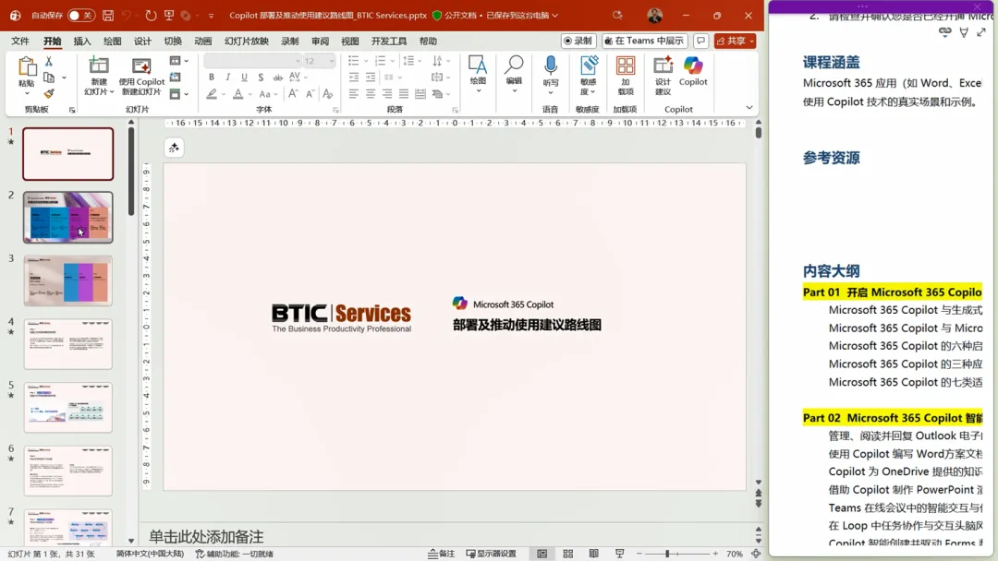Pick font color swatch button
Screen dimensions: 998x561
point(238,94)
